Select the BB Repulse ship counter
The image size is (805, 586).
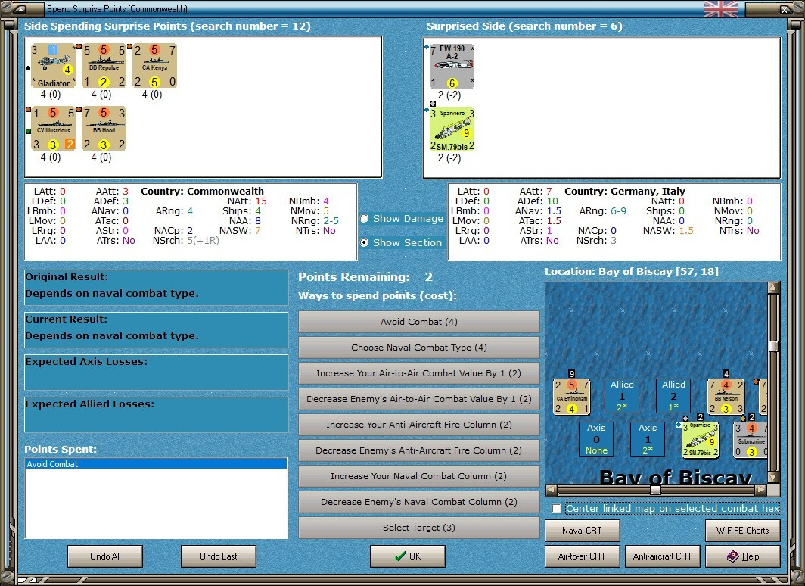104,66
